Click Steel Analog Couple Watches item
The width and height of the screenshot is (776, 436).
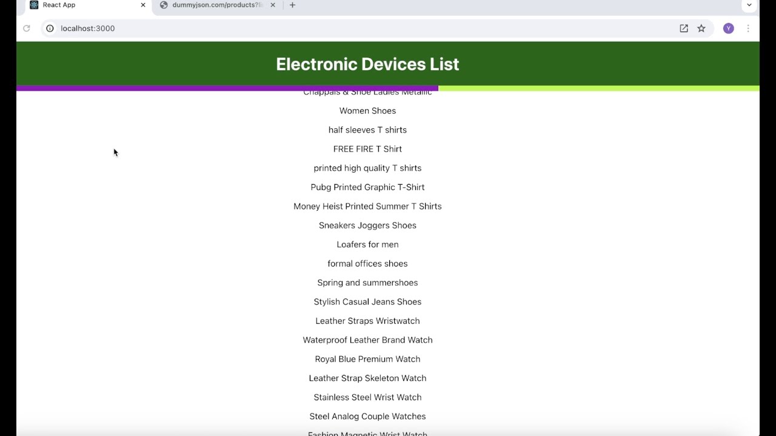click(367, 417)
